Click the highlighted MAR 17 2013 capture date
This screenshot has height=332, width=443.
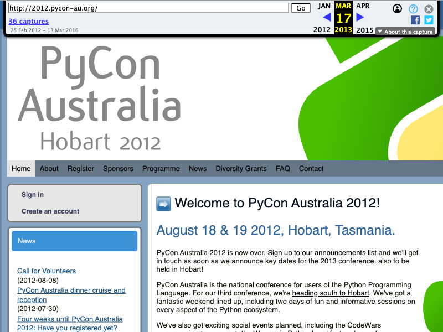point(343,18)
